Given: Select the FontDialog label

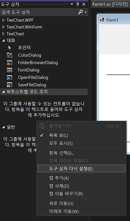Looking at the screenshot, I should point(29,70).
